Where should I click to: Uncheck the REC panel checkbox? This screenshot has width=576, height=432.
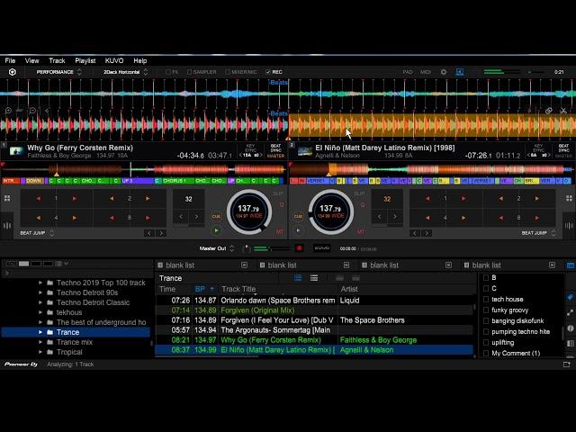pos(268,72)
